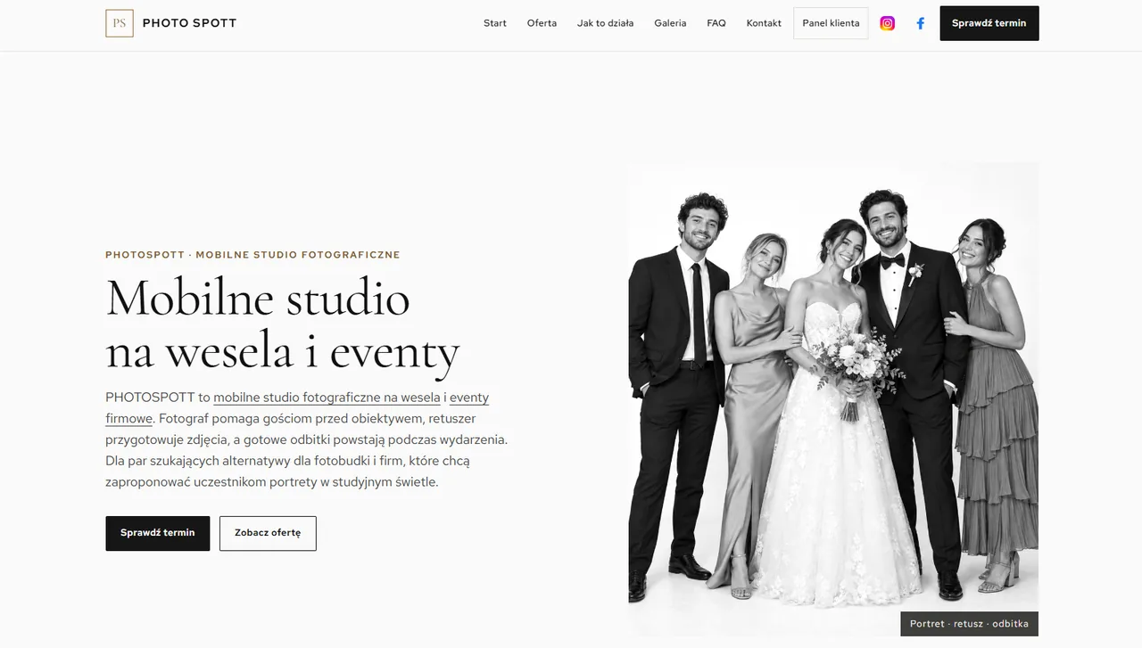Open the Panel klienta button

point(831,23)
